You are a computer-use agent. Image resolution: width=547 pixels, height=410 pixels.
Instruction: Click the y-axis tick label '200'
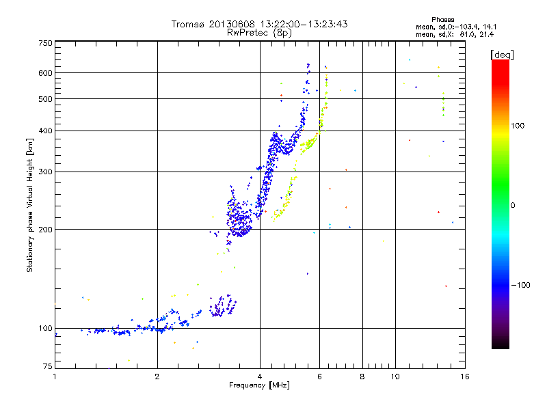tap(46, 230)
